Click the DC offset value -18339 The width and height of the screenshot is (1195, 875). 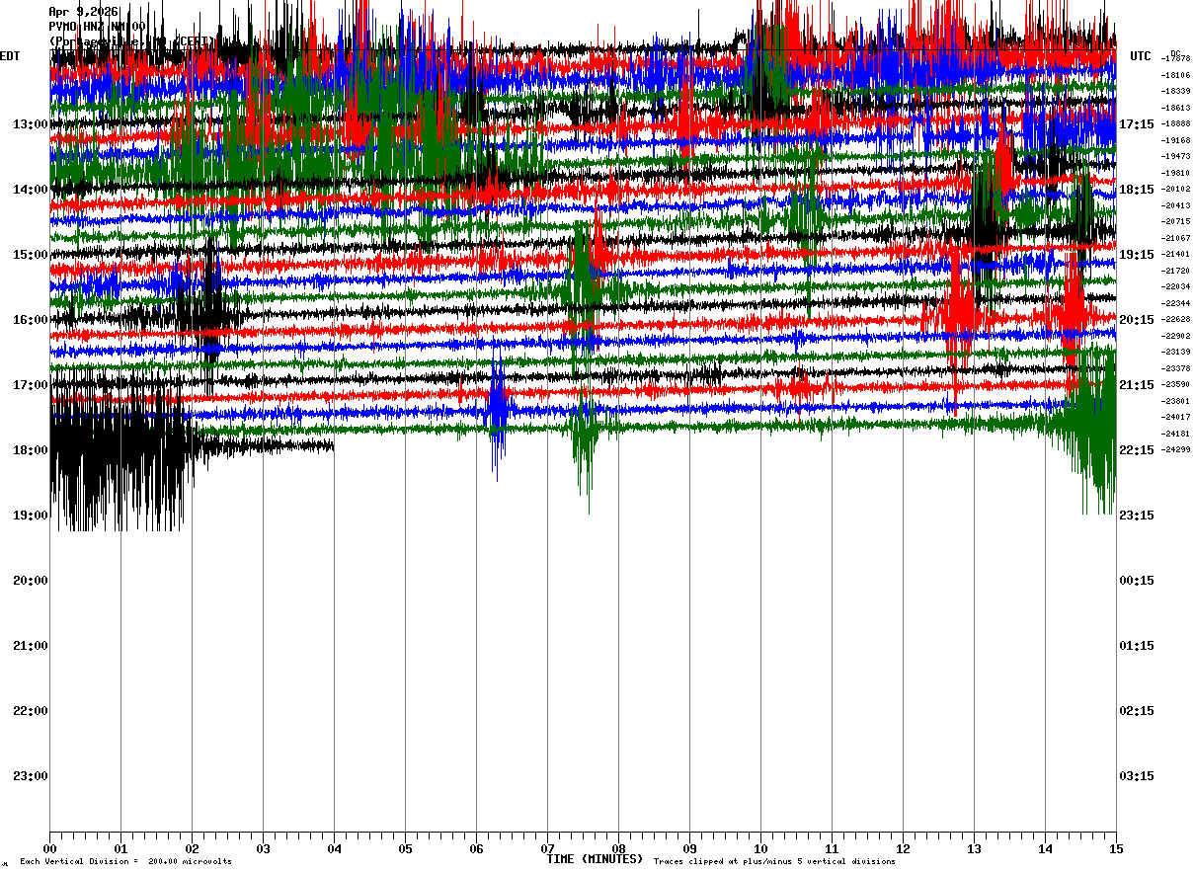(x=1176, y=92)
